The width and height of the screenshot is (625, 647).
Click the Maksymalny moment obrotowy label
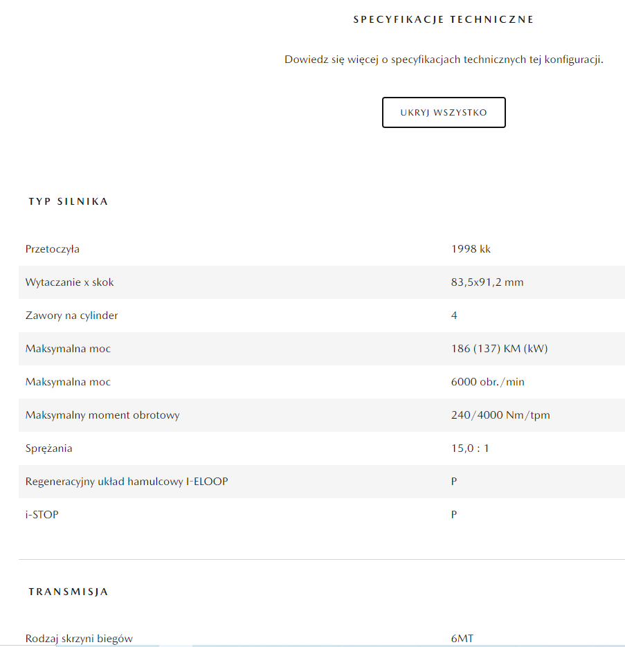(102, 415)
